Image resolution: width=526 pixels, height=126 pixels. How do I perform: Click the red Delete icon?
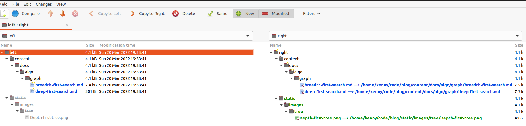(x=176, y=14)
